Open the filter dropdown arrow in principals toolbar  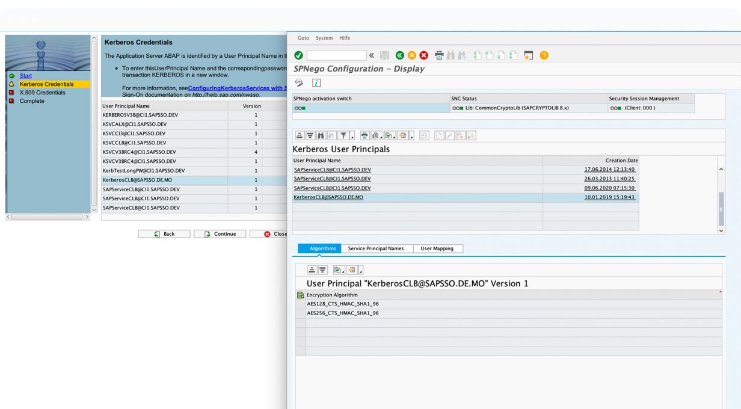[x=352, y=136]
